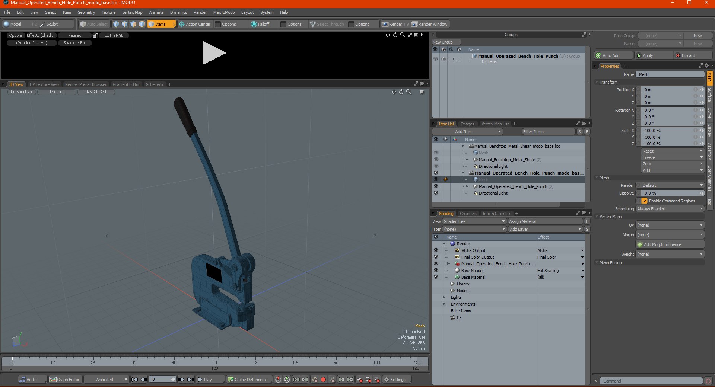Open Add Layer dropdown
The height and width of the screenshot is (387, 715).
pos(545,229)
